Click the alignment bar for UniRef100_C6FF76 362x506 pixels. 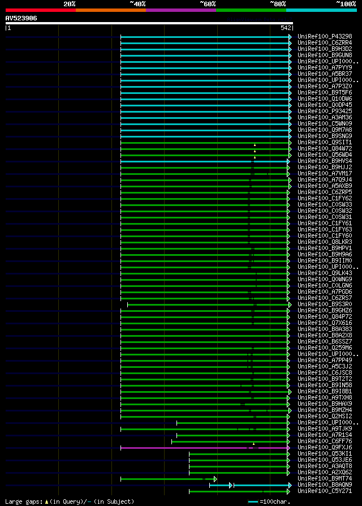[x=230, y=442]
